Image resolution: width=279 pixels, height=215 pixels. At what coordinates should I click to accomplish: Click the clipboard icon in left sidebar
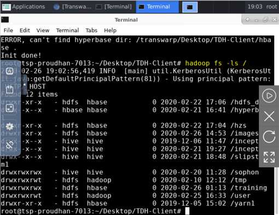pos(10,89)
